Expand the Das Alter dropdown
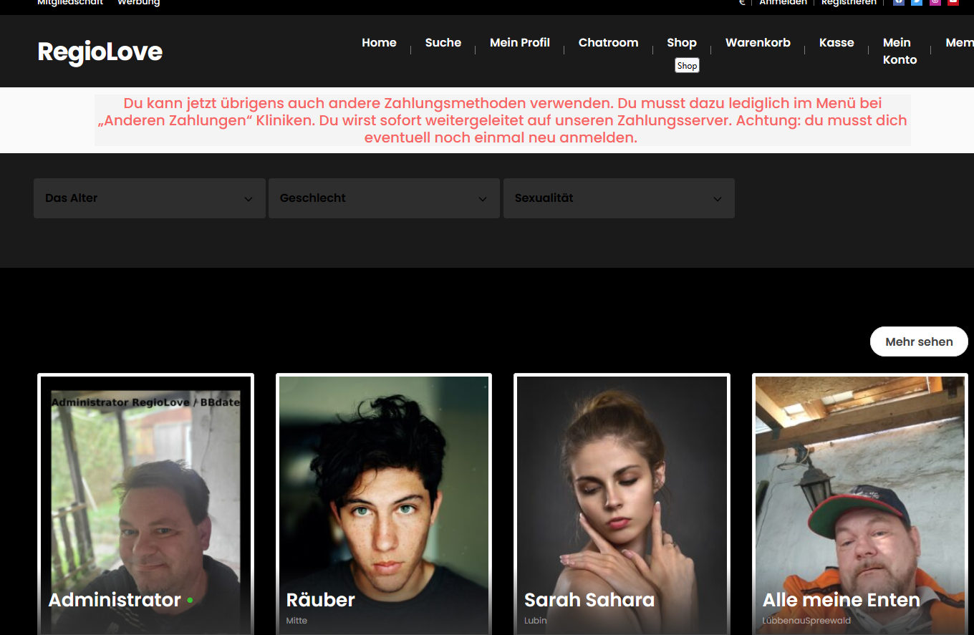 pos(149,198)
